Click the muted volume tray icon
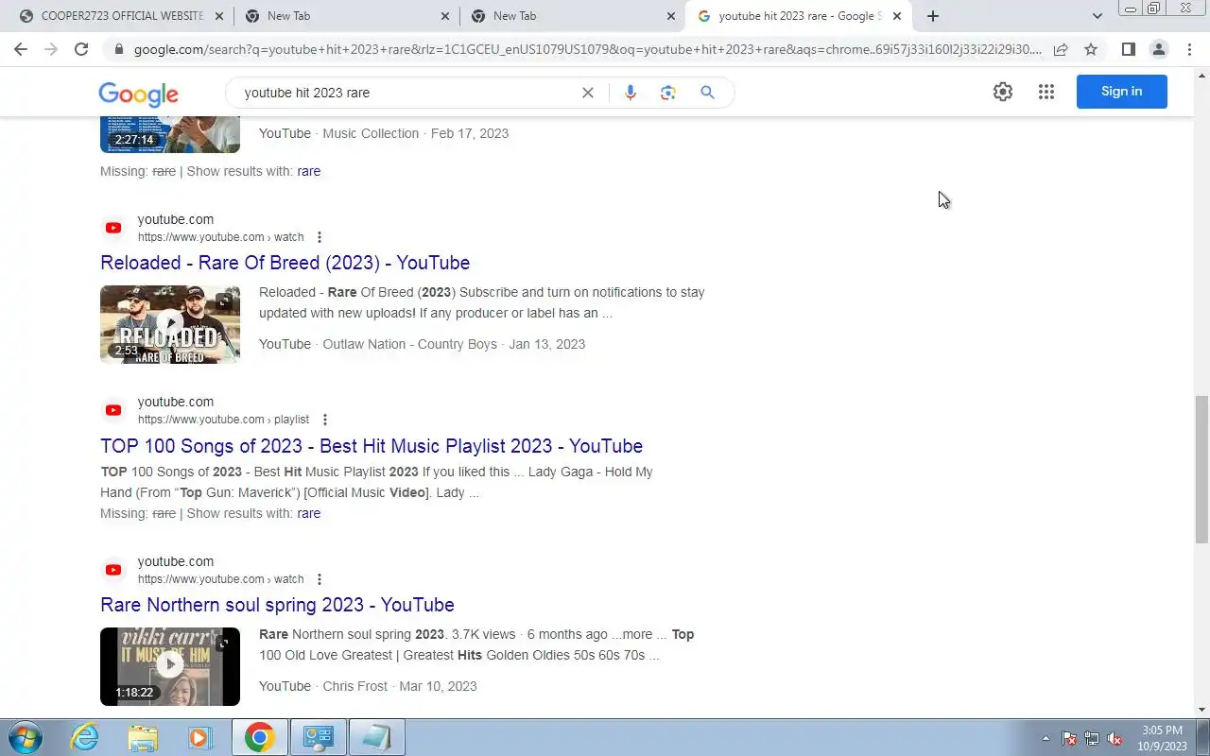This screenshot has width=1210, height=756. [x=1115, y=738]
